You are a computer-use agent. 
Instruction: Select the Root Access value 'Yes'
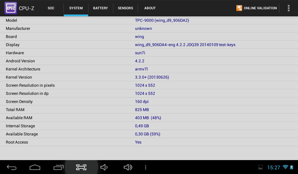[138, 142]
